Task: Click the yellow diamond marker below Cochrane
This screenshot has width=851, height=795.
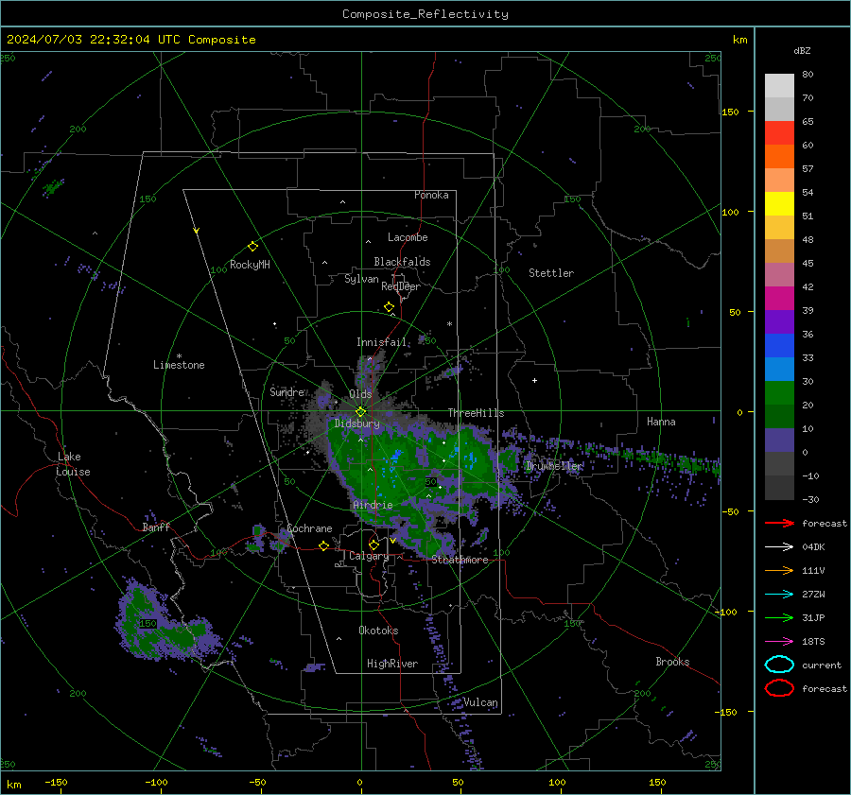Action: [x=324, y=545]
